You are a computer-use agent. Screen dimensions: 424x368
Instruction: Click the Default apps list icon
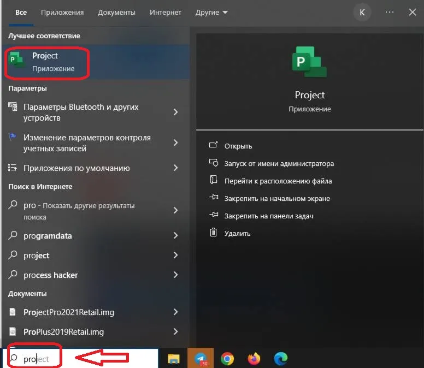coord(13,168)
